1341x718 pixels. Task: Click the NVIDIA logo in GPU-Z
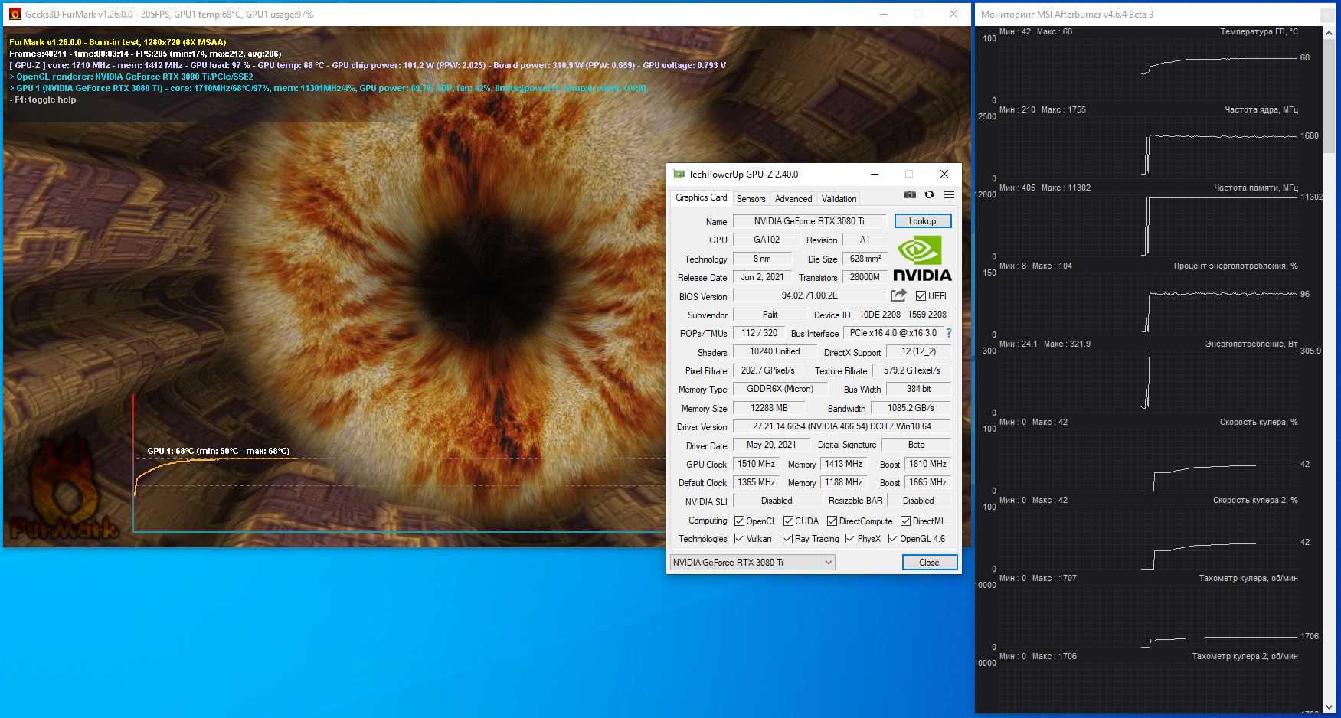[x=922, y=259]
